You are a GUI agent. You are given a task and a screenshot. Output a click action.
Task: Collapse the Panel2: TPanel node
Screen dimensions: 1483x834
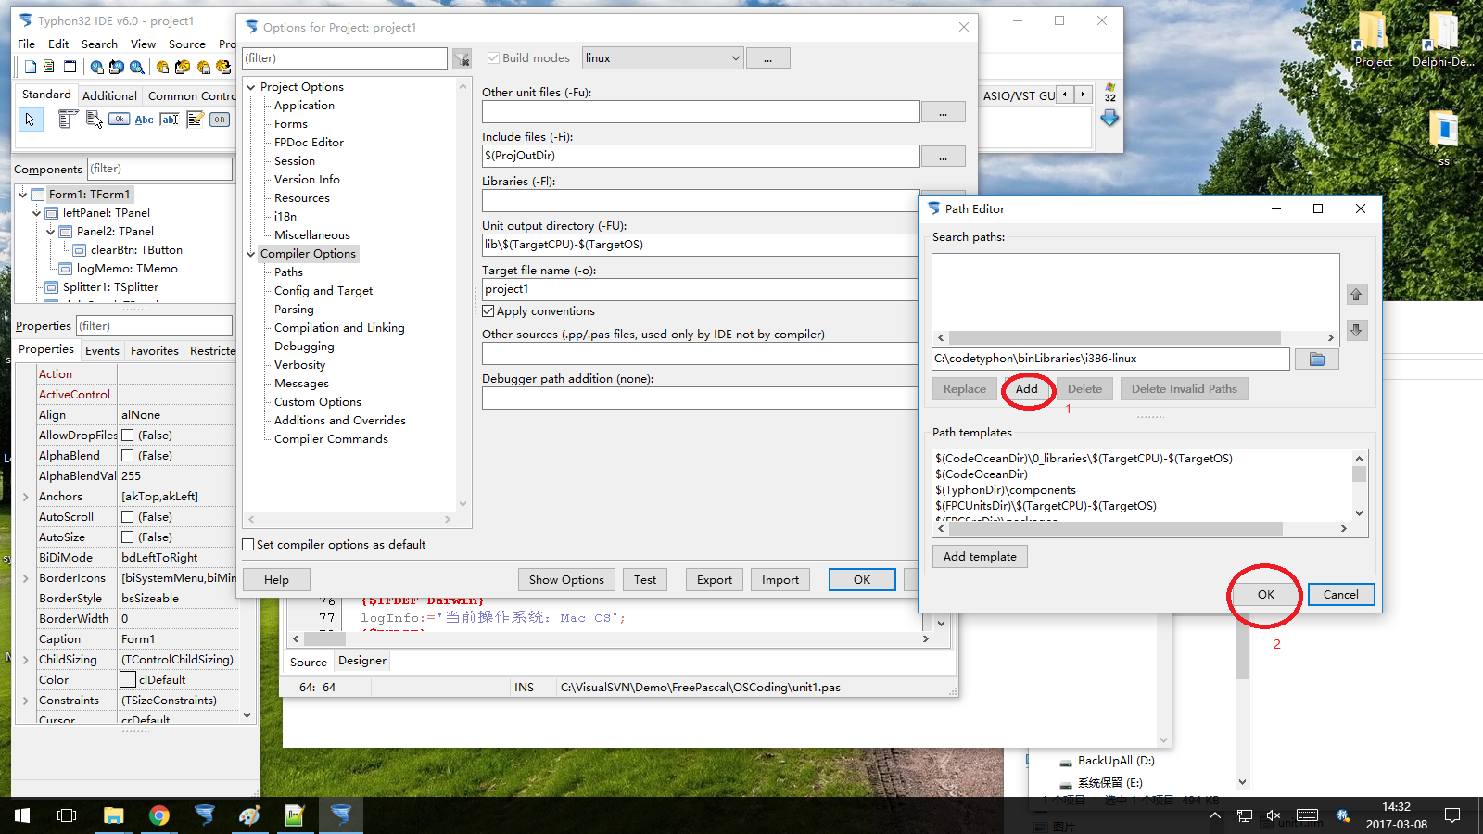(x=51, y=232)
